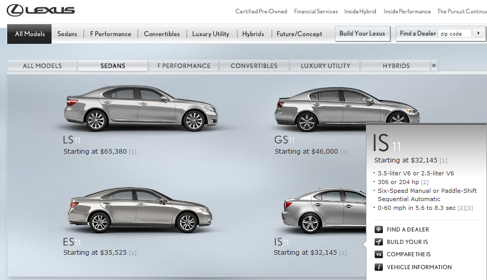487x280 pixels.
Task: Open the Certified Pre-Owned link
Action: coord(261,11)
